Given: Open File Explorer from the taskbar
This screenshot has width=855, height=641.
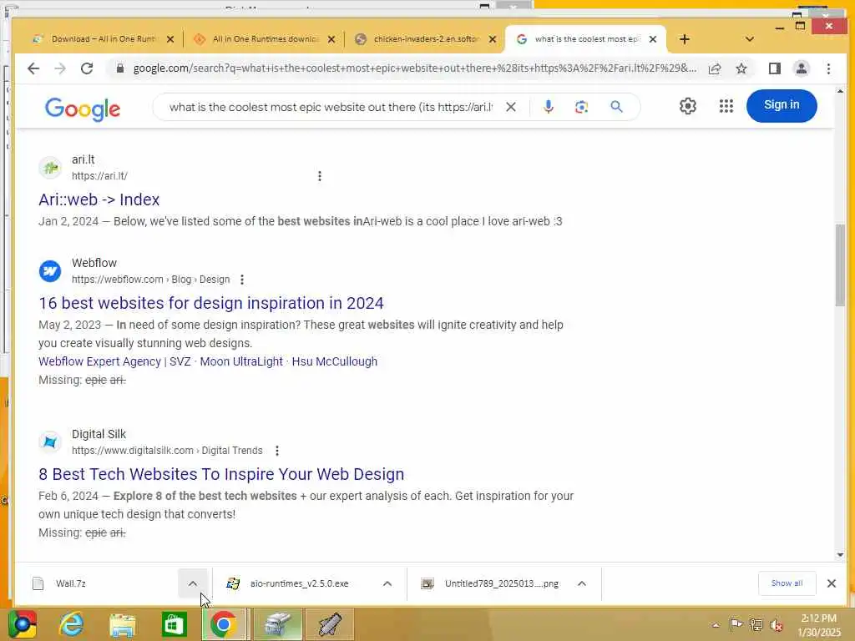Looking at the screenshot, I should (123, 624).
